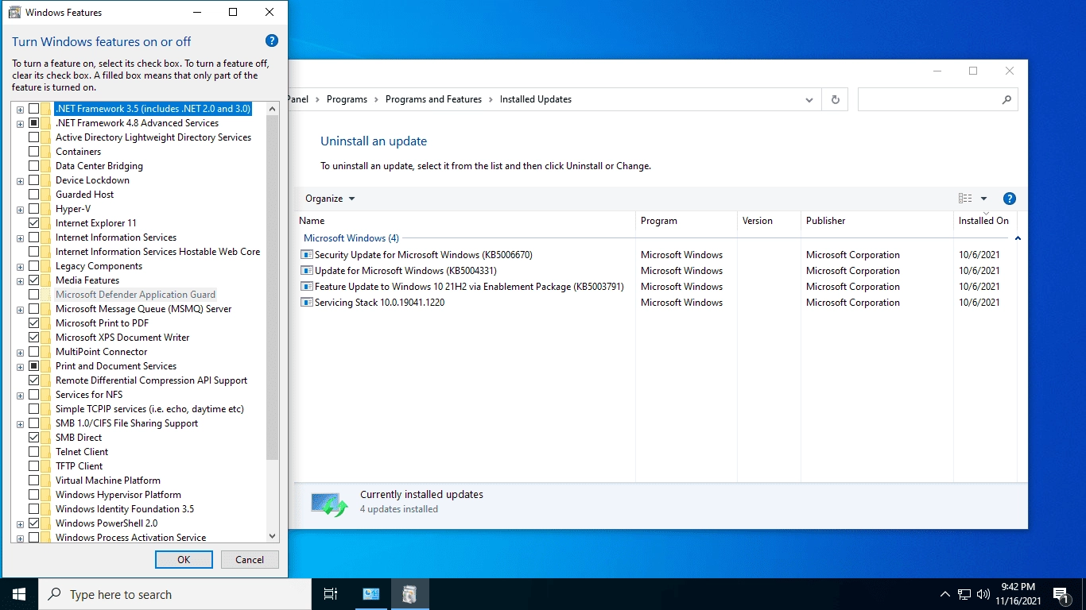
Task: Enable Telnet Client checkbox
Action: click(x=33, y=452)
